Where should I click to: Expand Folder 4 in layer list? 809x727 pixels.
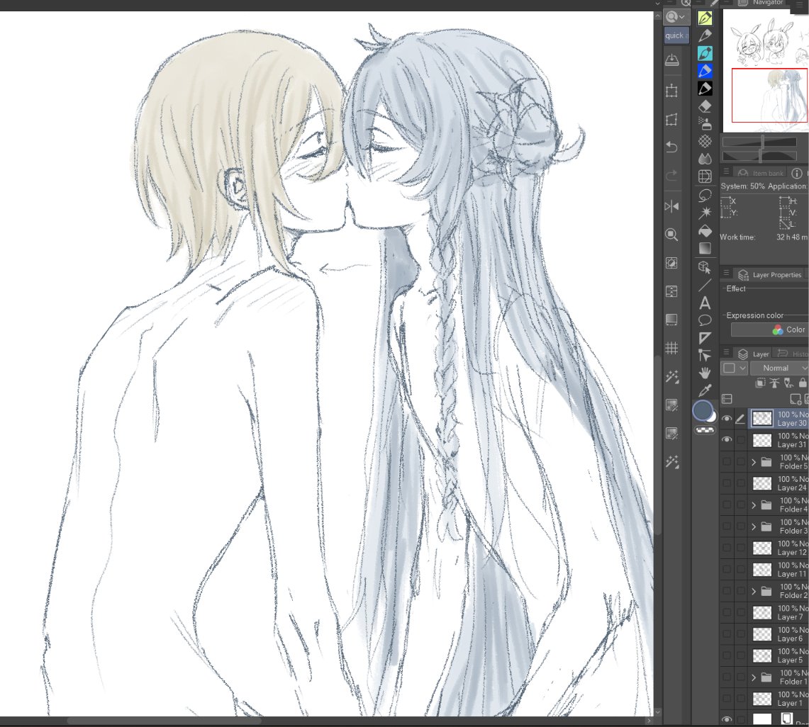pos(754,505)
